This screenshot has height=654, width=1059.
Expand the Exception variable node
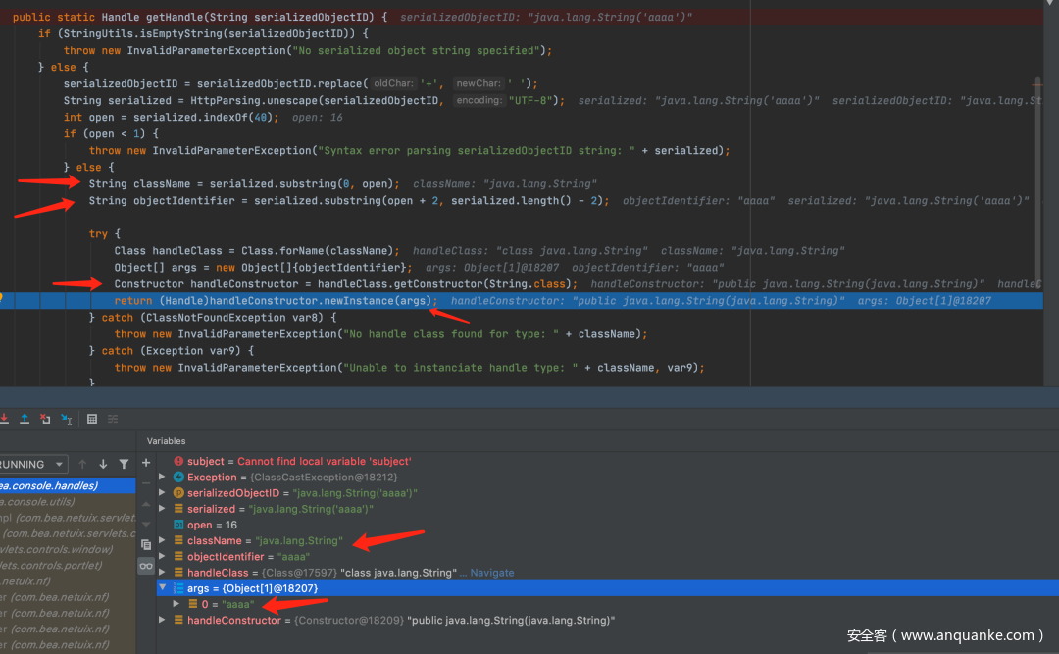coord(163,478)
